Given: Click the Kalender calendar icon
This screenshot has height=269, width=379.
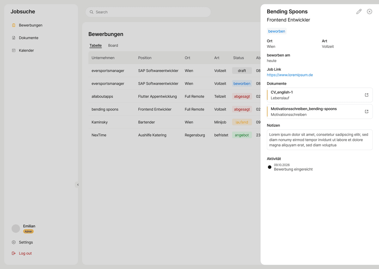Looking at the screenshot, I should (x=14, y=50).
